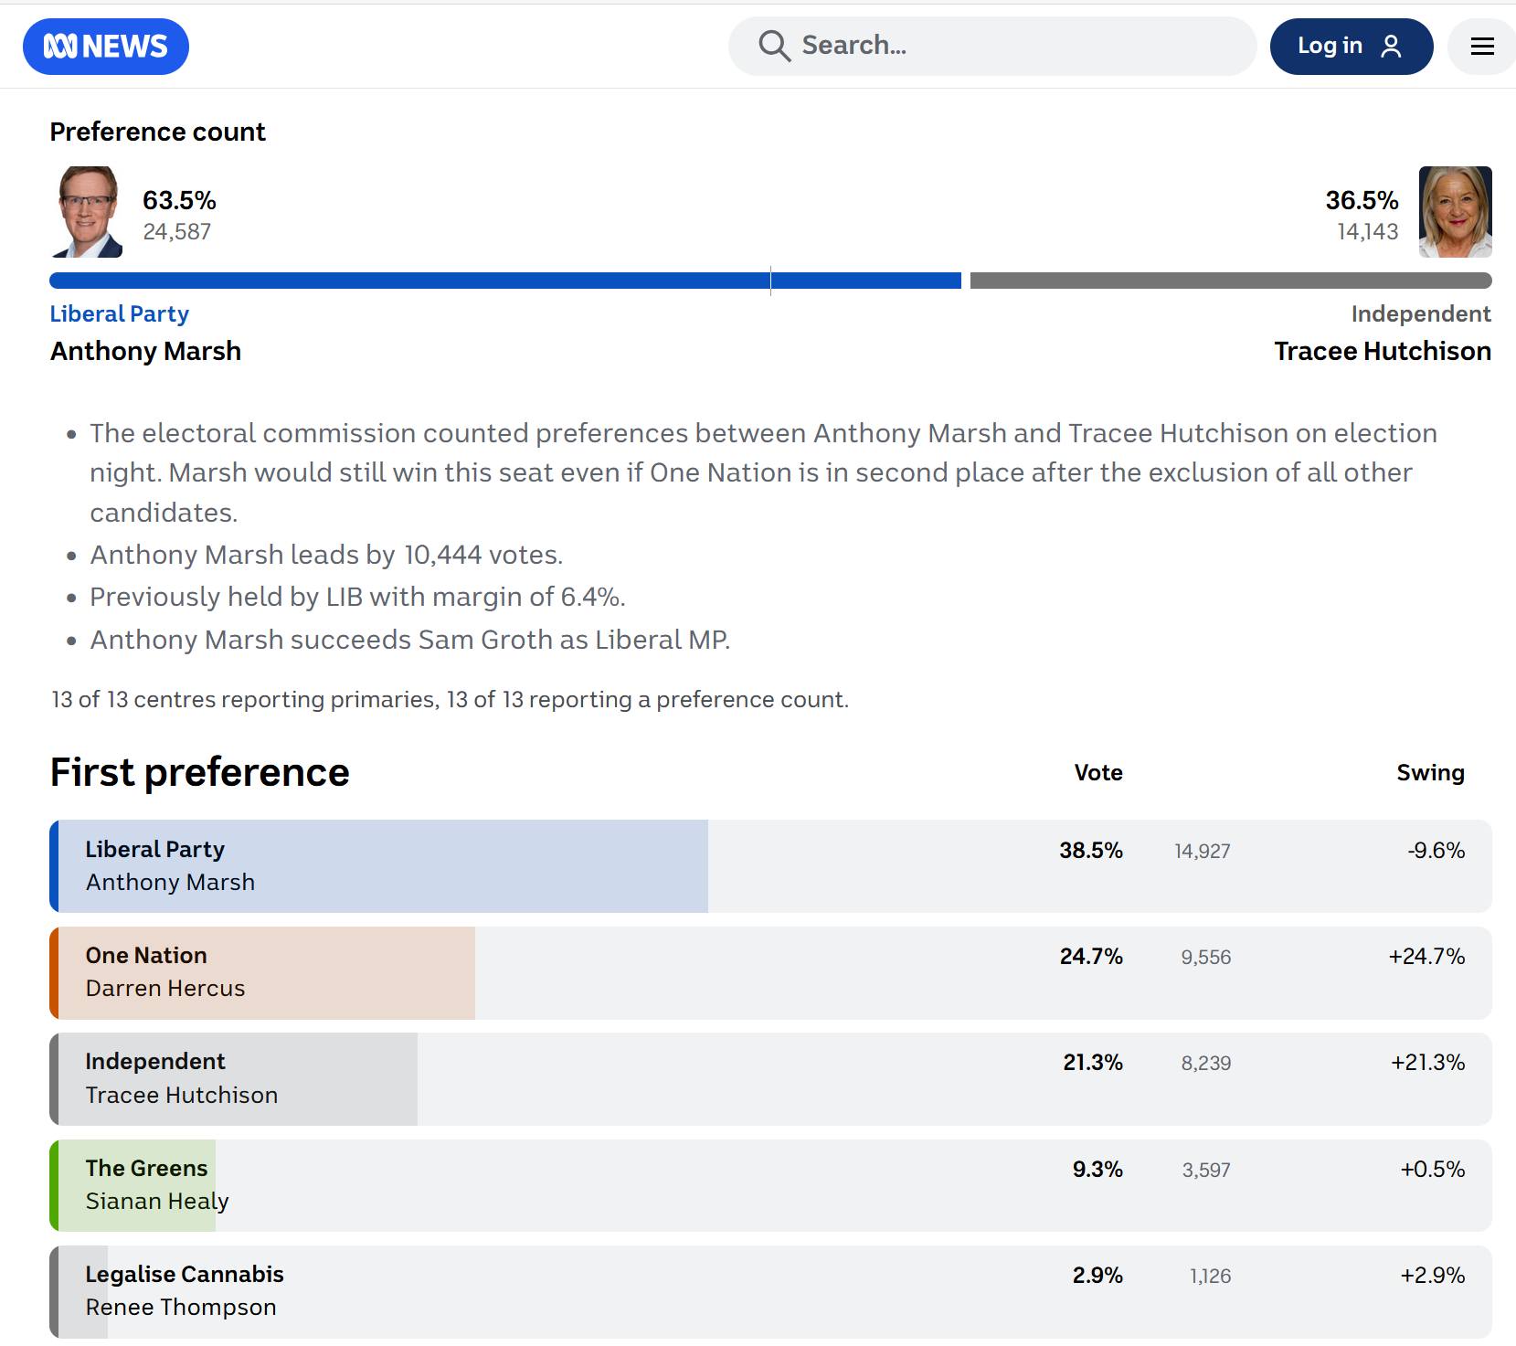Click the "Anthony Marsh leads by 10,444 votes" bullet
Screen dimensions: 1516x1346
pos(326,555)
